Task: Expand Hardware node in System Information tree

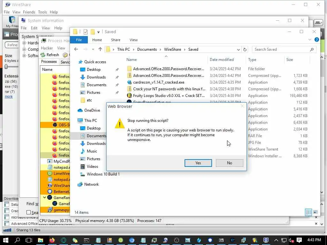Action: click(x=24, y=43)
